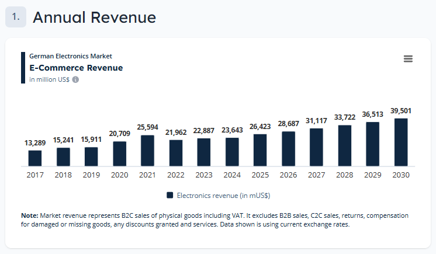Click the dark blue legend color square
The image size is (436, 254).
tap(170, 196)
